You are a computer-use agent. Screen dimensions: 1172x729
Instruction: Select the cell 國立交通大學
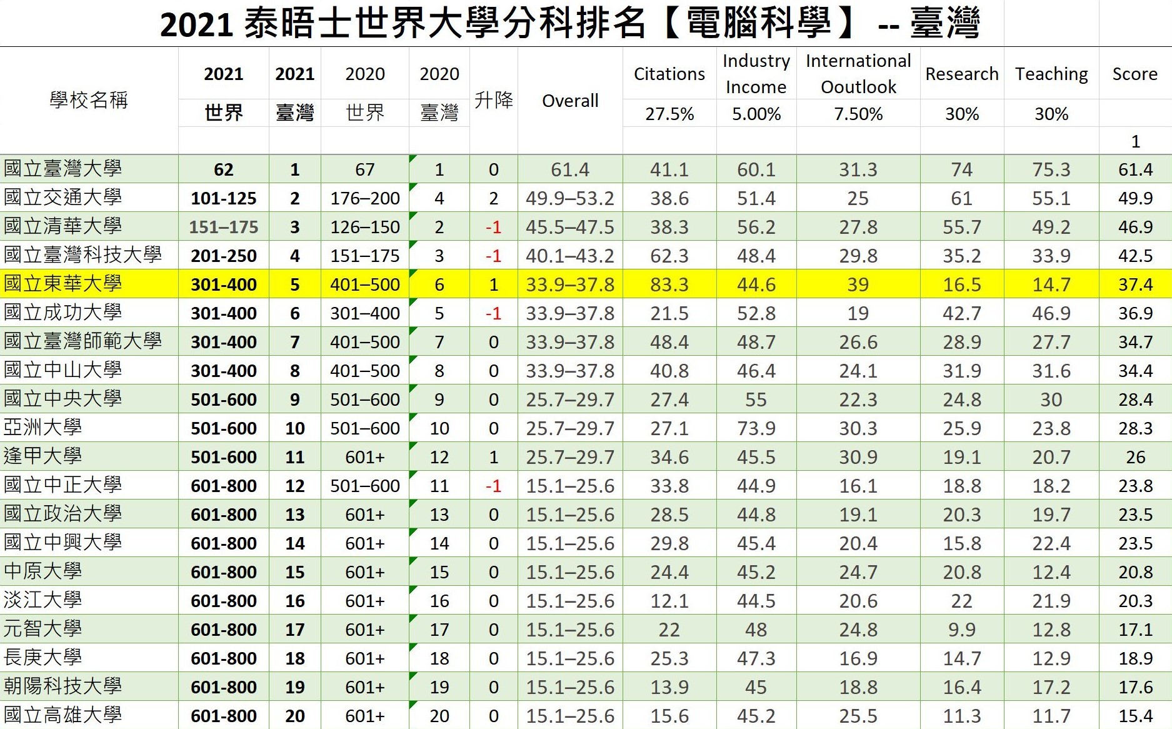pyautogui.click(x=89, y=198)
